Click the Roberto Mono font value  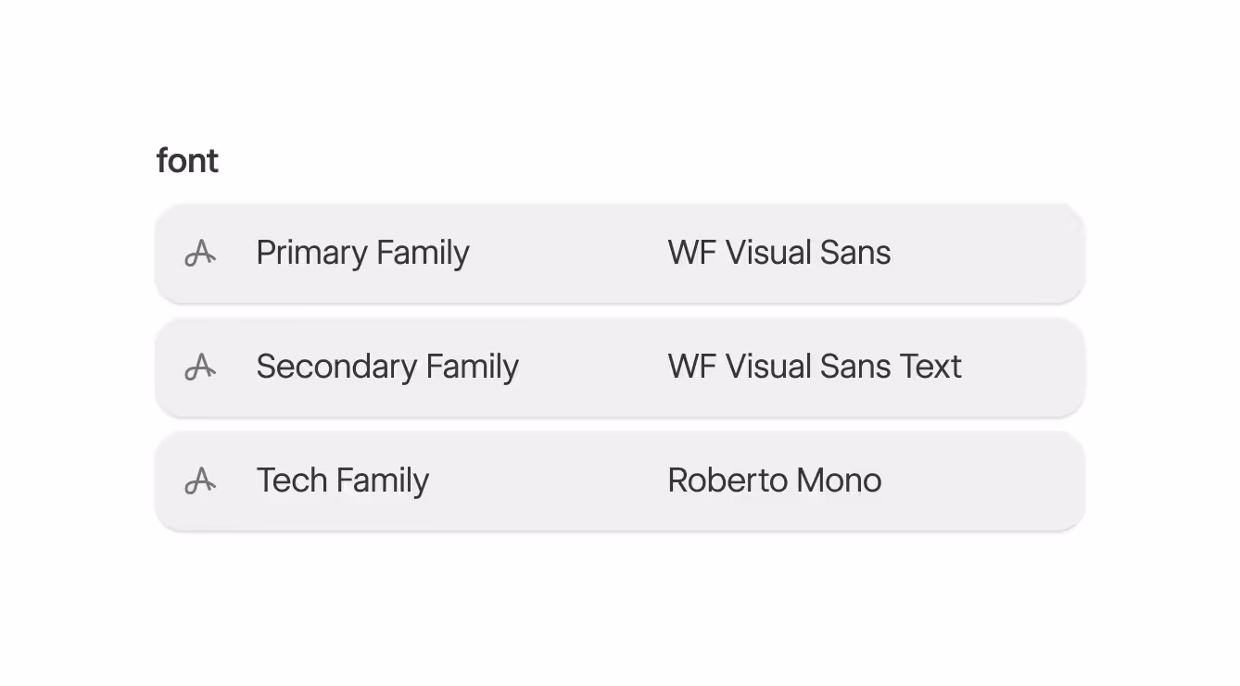(774, 480)
